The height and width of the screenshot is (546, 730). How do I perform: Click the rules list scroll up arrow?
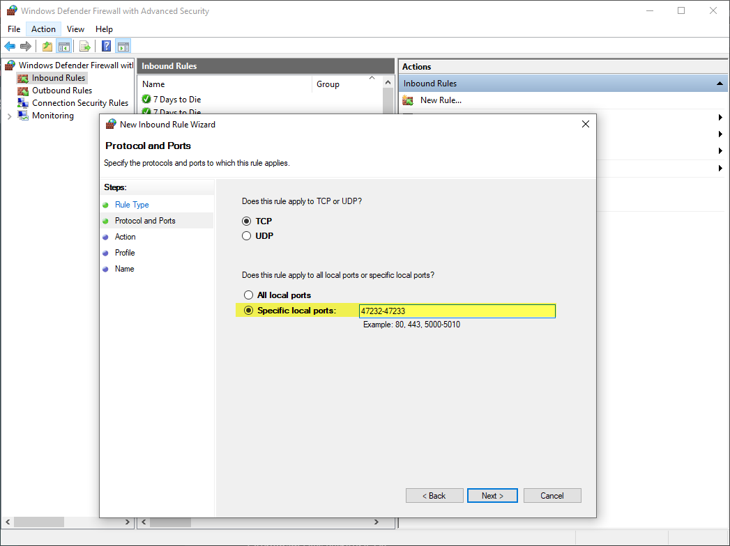pyautogui.click(x=388, y=82)
